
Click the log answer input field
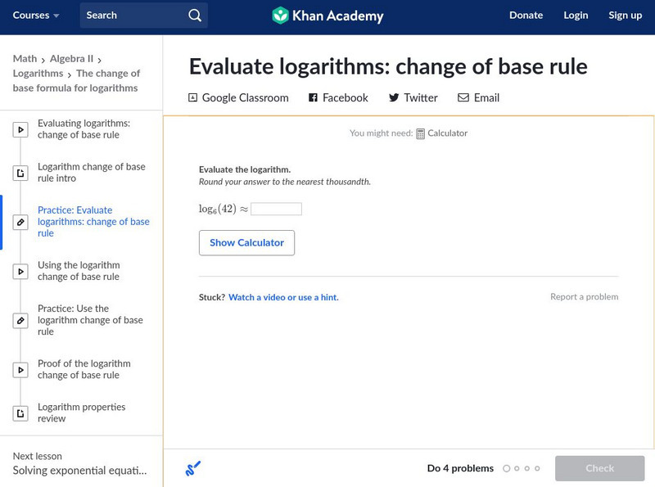(276, 209)
